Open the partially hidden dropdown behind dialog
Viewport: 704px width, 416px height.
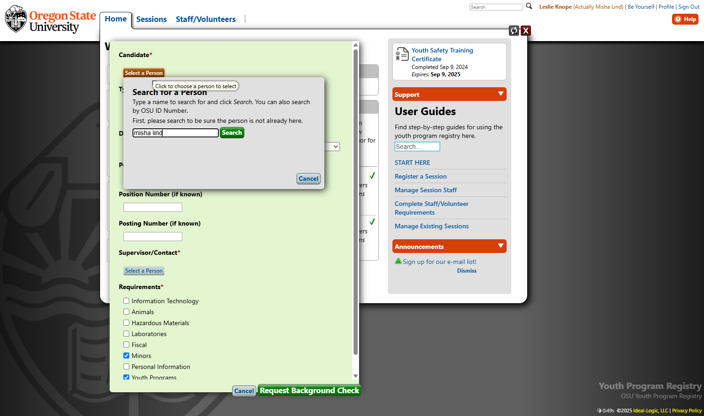(332, 147)
